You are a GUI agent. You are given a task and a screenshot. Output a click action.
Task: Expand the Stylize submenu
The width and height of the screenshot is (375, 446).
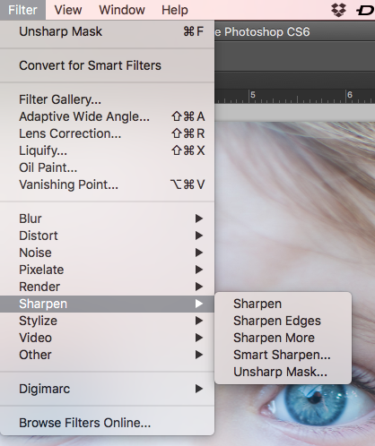coord(107,321)
